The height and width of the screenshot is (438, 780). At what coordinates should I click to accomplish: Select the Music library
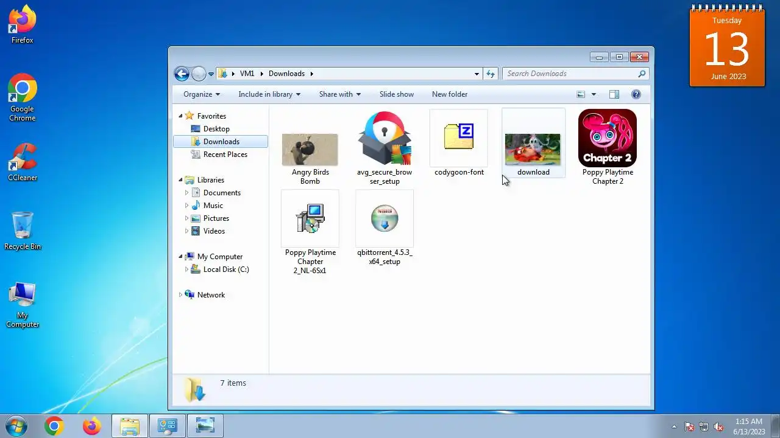(213, 206)
